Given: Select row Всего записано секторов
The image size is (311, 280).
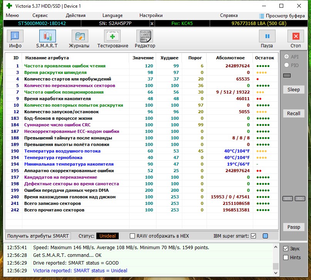Looking at the screenshot, I should click(x=141, y=203).
